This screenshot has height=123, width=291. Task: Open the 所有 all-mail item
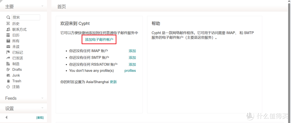tap(16, 41)
